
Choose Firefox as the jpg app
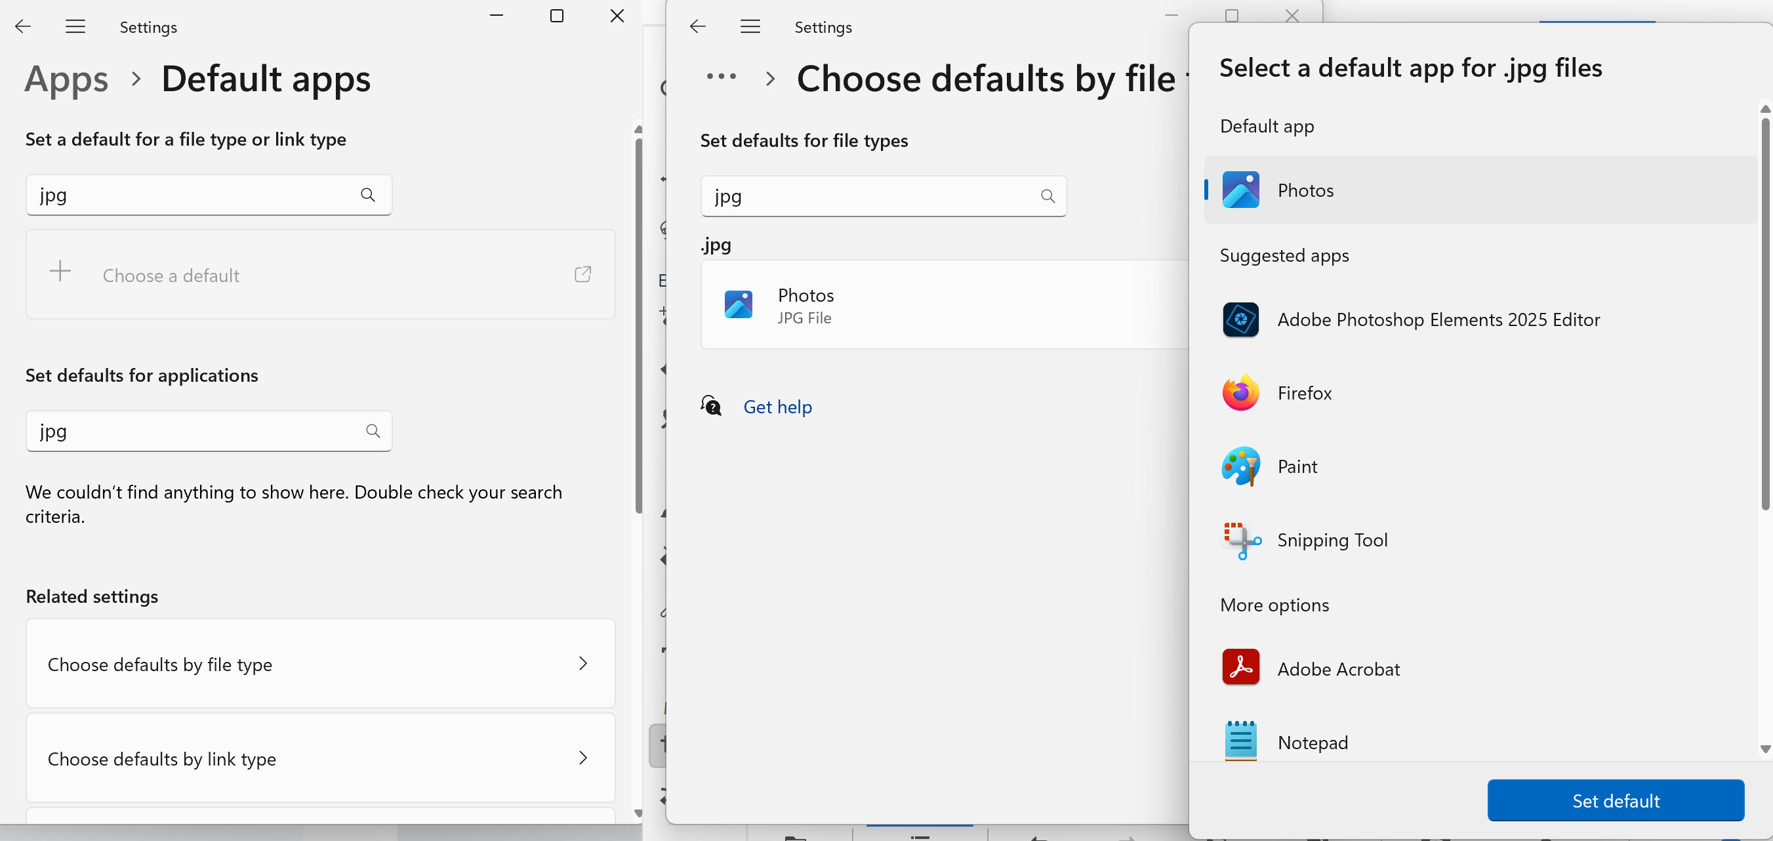(x=1303, y=393)
